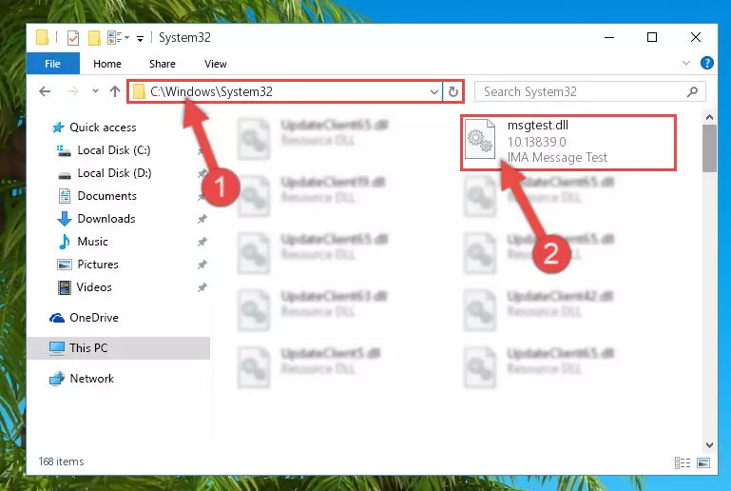
Task: Go back with the left arrow
Action: (x=45, y=91)
